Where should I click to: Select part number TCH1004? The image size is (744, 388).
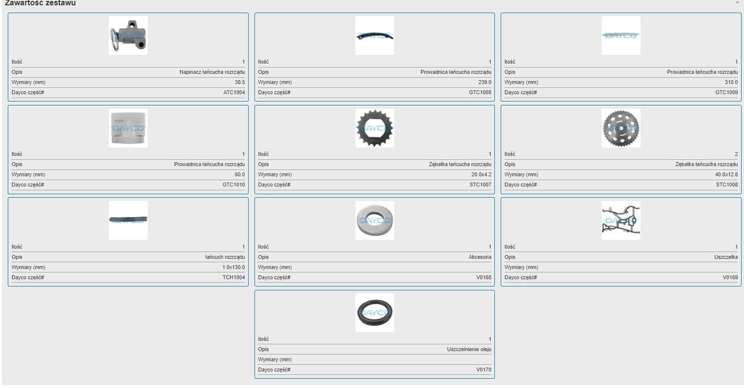(234, 277)
